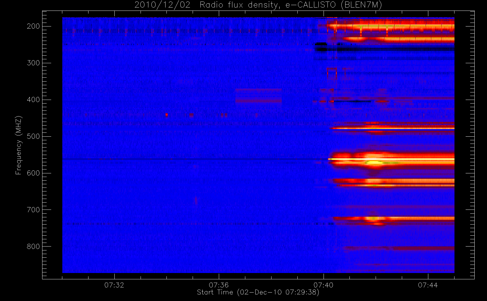Click the 400 frequency tick label
487x301 pixels.
[33, 100]
